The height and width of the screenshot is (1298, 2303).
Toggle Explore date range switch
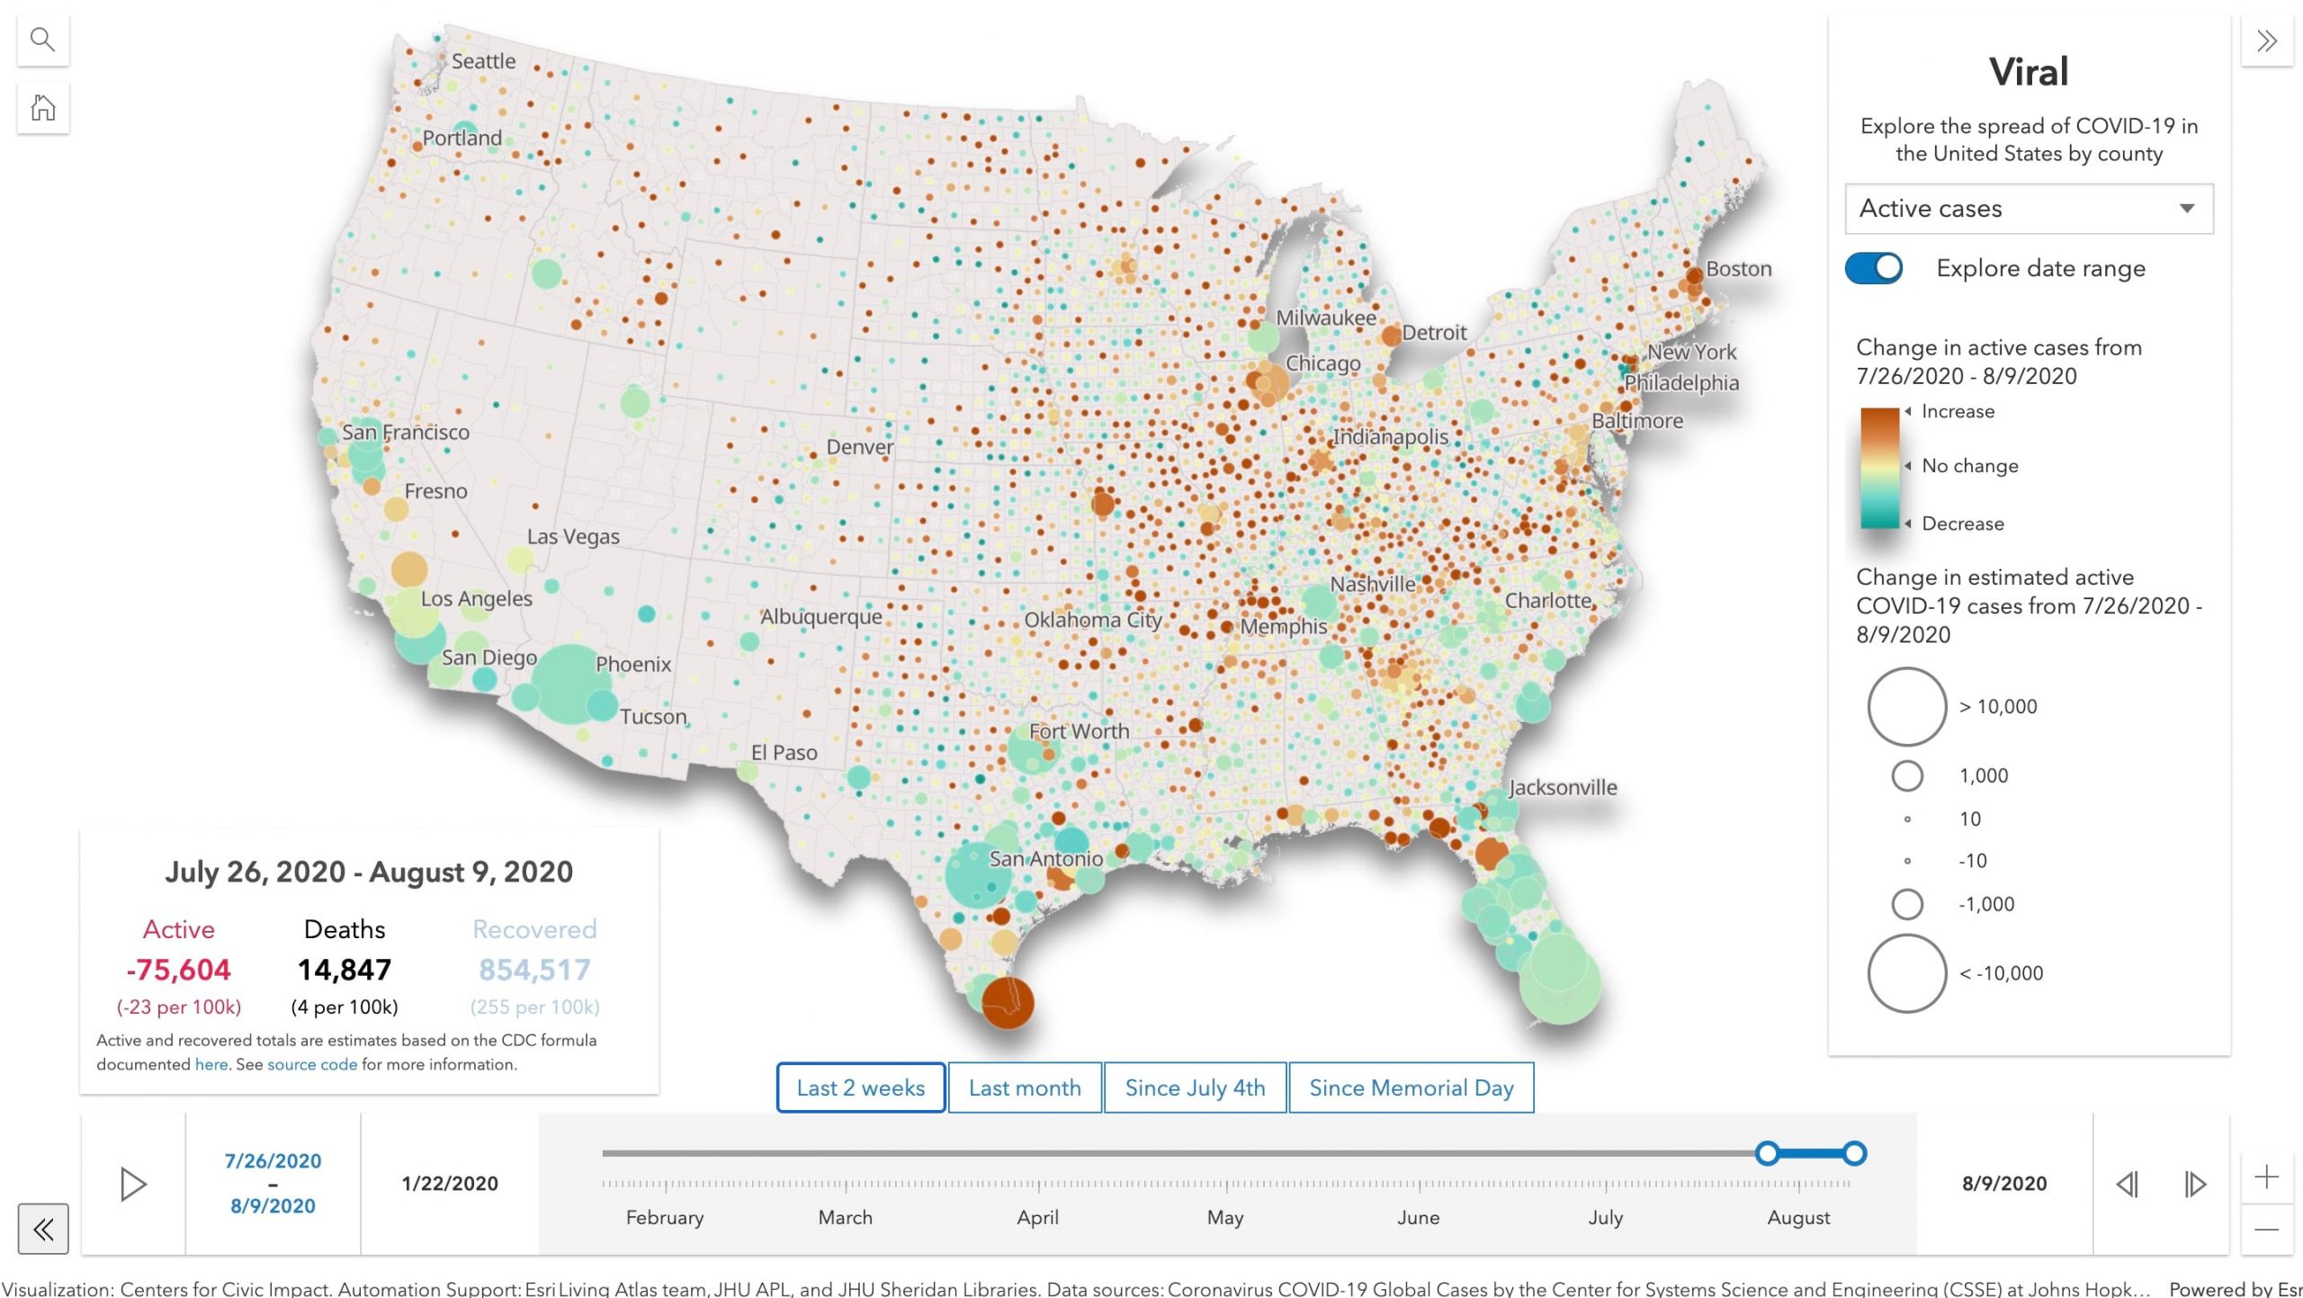tap(1874, 268)
